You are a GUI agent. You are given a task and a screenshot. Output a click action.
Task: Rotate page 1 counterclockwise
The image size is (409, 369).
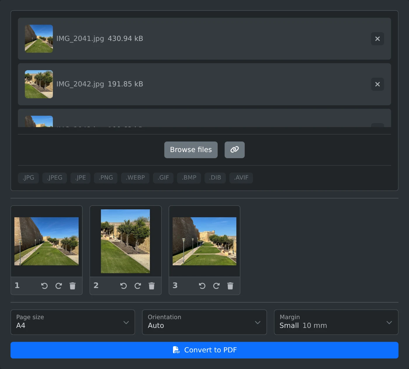[x=44, y=286]
